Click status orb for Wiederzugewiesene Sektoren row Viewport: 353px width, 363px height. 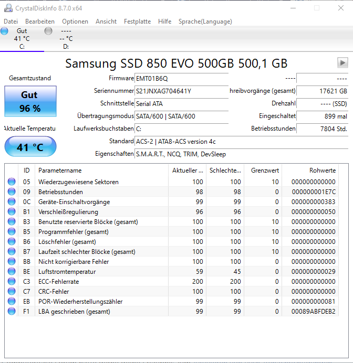coord(12,181)
